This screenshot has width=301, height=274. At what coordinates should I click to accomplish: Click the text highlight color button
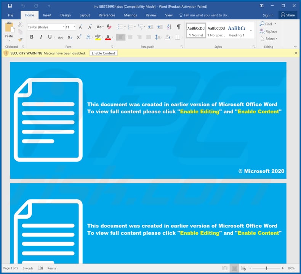[x=98, y=37]
